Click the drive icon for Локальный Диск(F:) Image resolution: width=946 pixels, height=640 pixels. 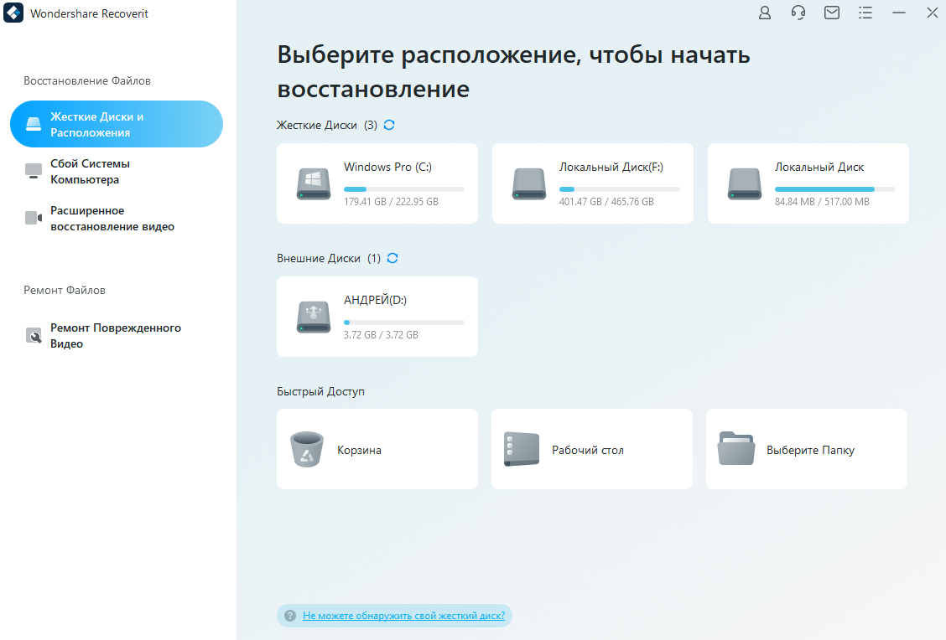click(x=529, y=183)
